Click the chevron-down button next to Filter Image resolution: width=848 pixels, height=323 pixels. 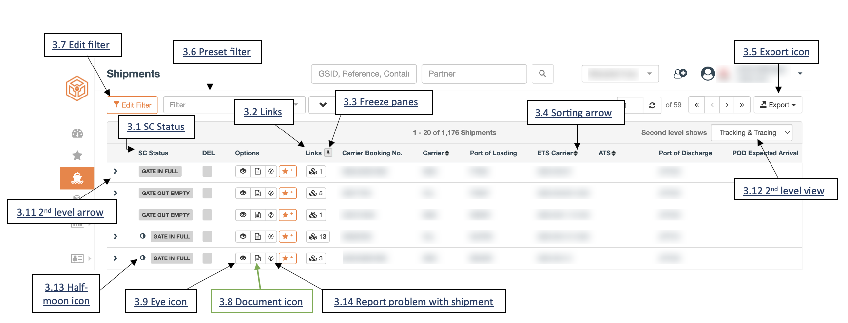point(323,105)
